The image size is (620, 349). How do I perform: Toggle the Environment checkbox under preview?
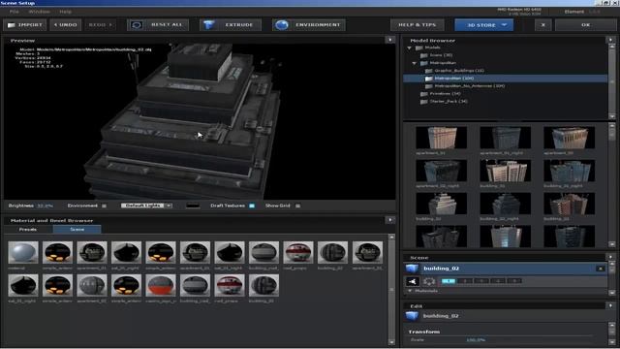(x=104, y=206)
